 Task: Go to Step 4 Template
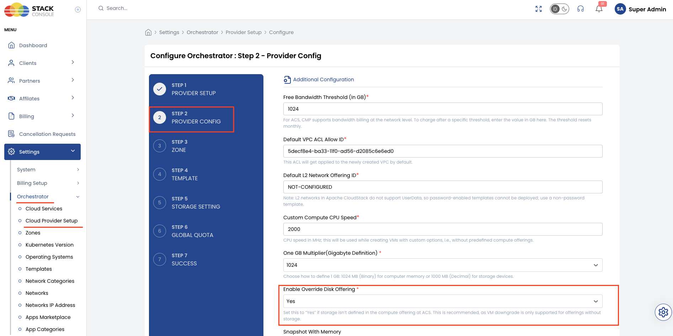tap(185, 174)
